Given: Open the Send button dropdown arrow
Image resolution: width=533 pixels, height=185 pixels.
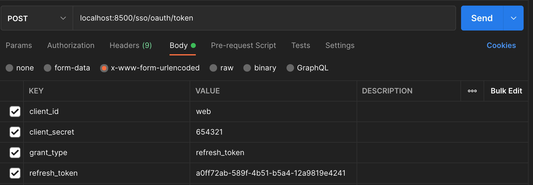Looking at the screenshot, I should click(513, 18).
